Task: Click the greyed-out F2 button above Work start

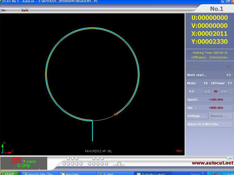Action: [x=210, y=67]
